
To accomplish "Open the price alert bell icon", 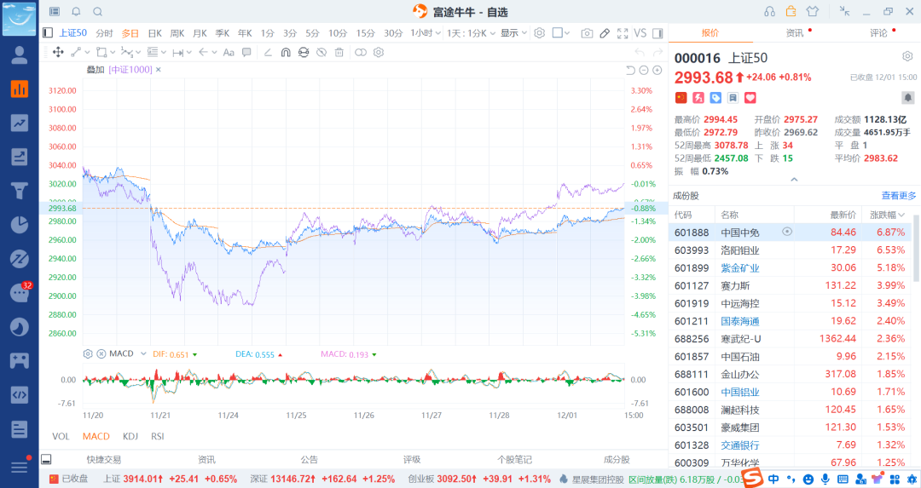I will click(907, 97).
